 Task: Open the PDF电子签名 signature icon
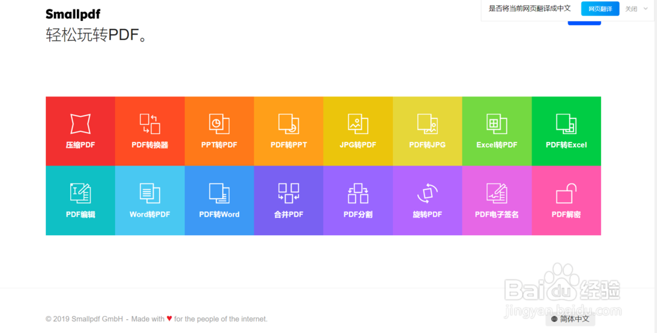[497, 193]
